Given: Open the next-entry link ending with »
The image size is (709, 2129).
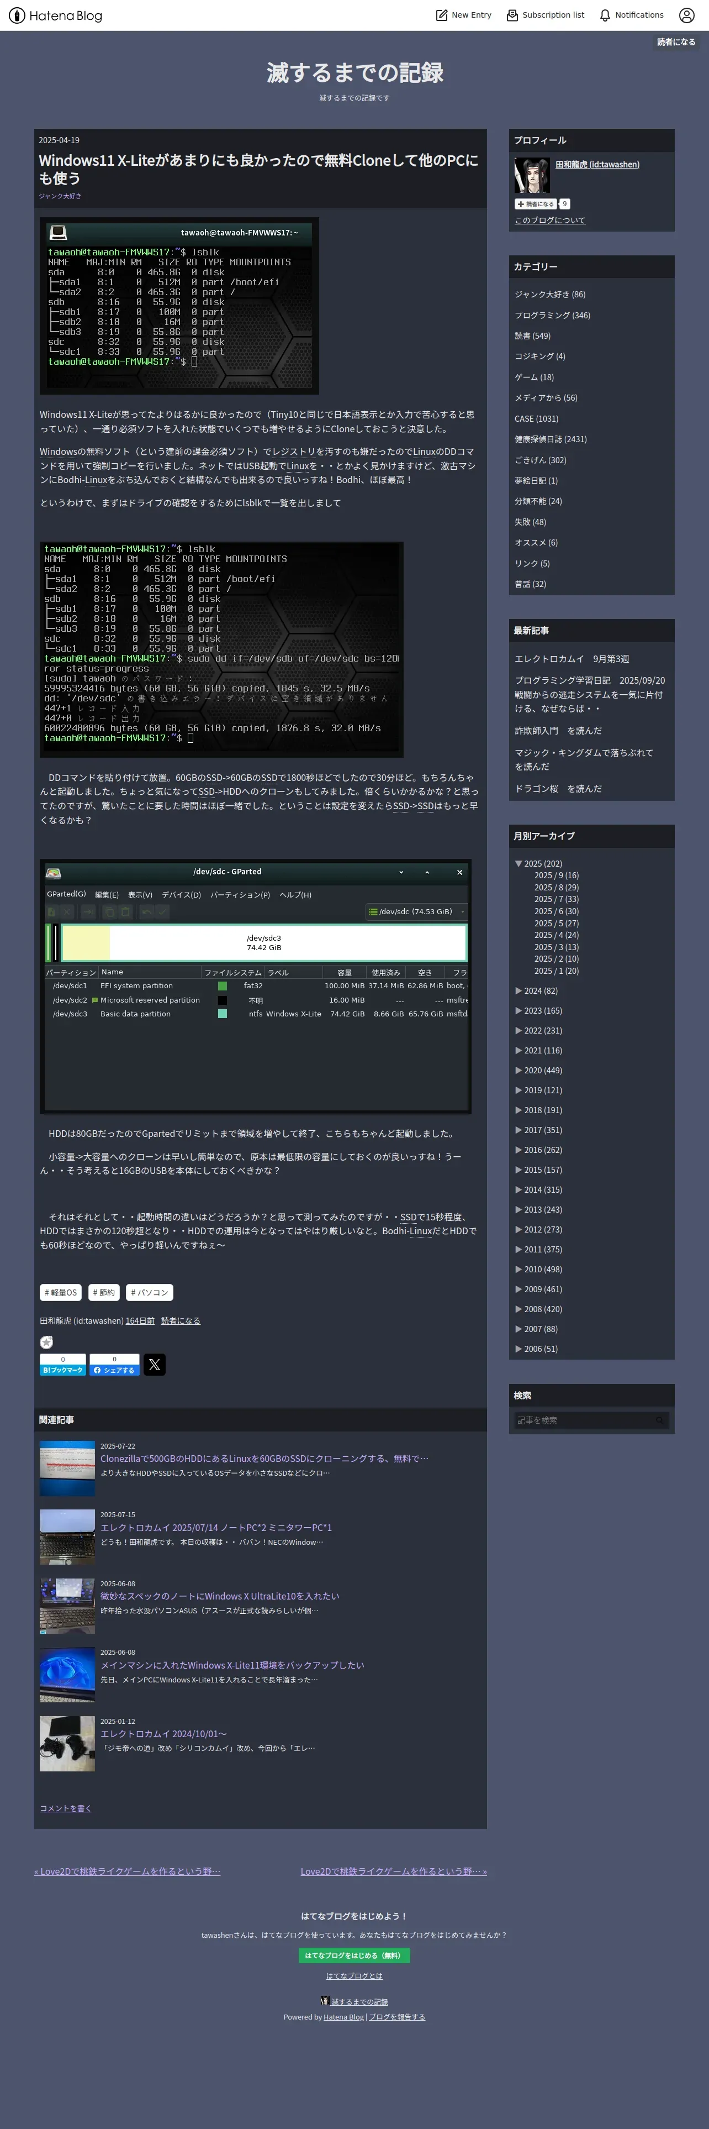Looking at the screenshot, I should point(394,1871).
